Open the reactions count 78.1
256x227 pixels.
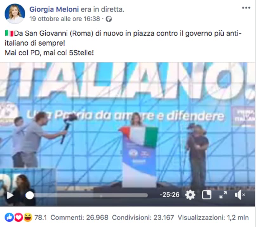click(41, 218)
